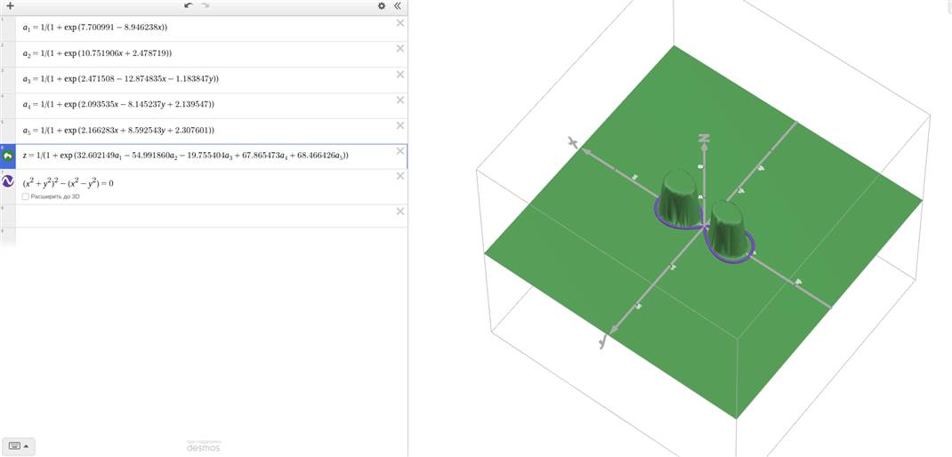The width and height of the screenshot is (952, 457).
Task: Delete the a1 expression
Action: [x=400, y=23]
